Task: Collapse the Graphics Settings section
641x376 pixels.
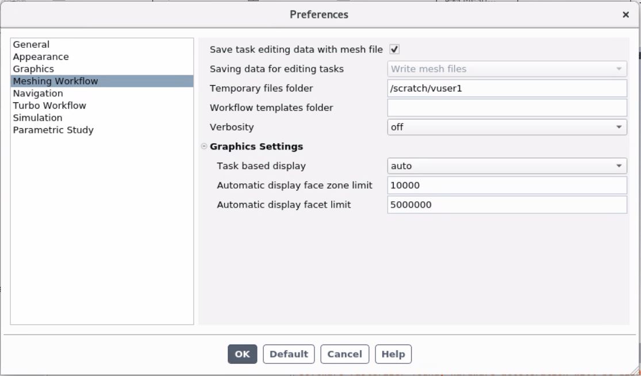Action: point(205,147)
